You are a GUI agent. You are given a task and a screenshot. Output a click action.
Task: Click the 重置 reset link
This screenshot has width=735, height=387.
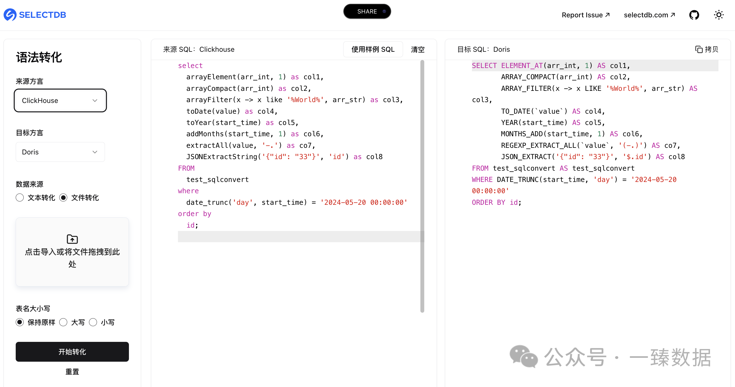tap(72, 372)
